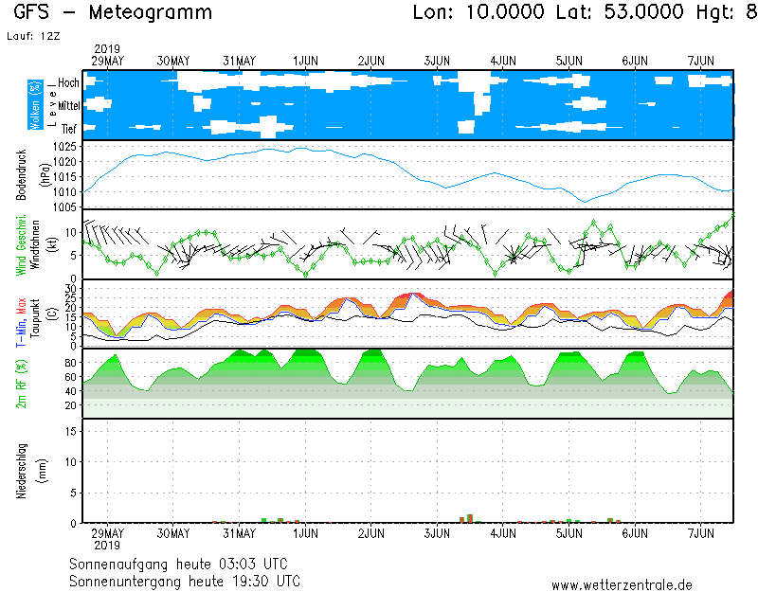The image size is (758, 592).
Task: Select the Tief cloud level label
Action: point(69,128)
